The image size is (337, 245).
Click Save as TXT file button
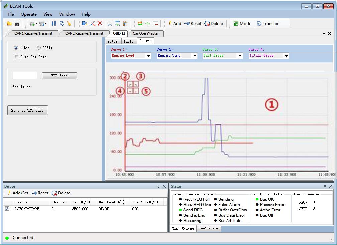(x=27, y=110)
